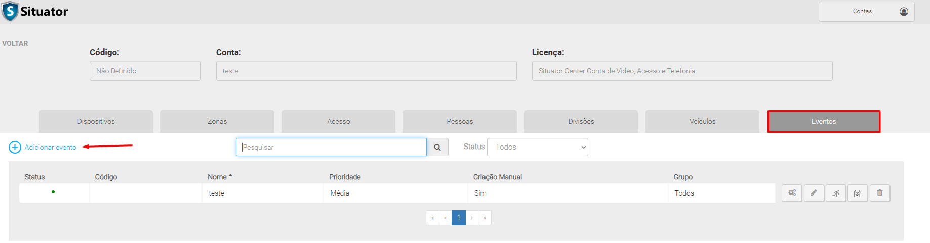Click the Conta field containing teste
Image resolution: width=930 pixels, height=243 pixels.
point(366,71)
